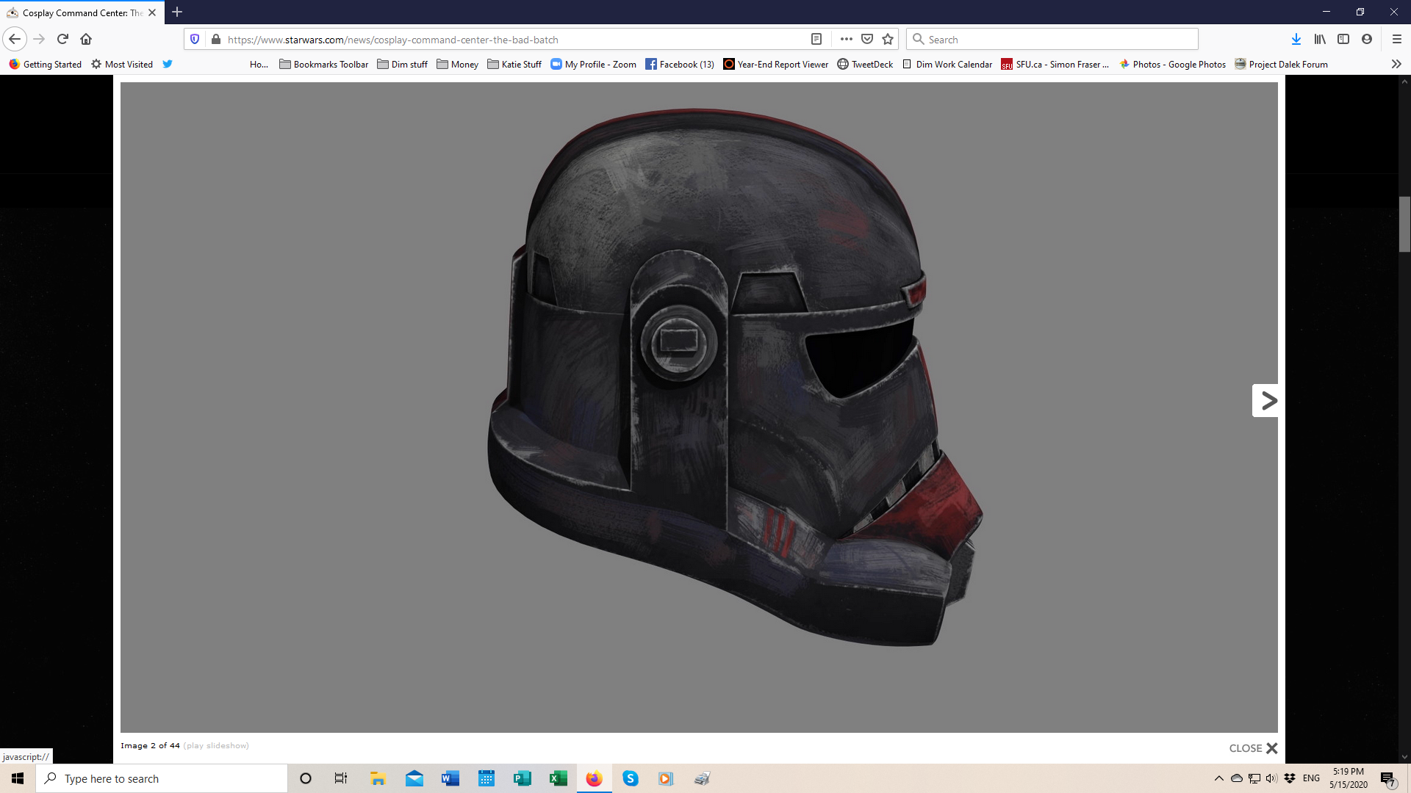Open Photos - Google Photos bookmark
1411x793 pixels.
pos(1172,64)
